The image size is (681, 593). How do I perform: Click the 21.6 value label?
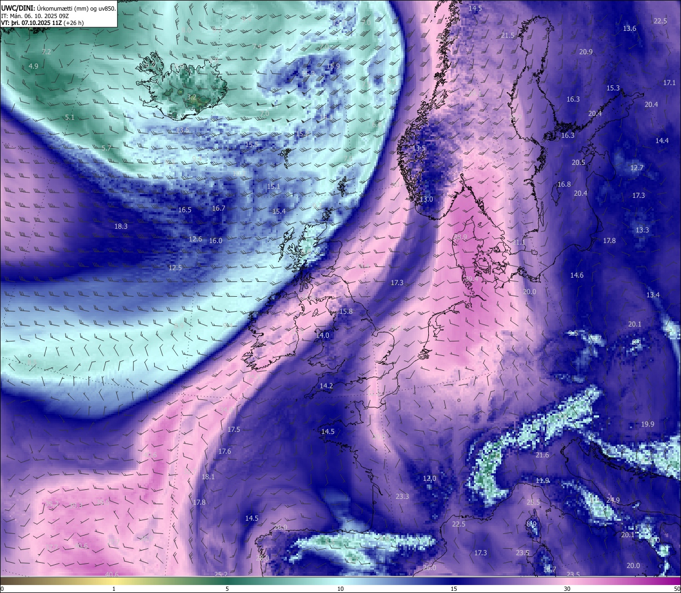point(542,455)
